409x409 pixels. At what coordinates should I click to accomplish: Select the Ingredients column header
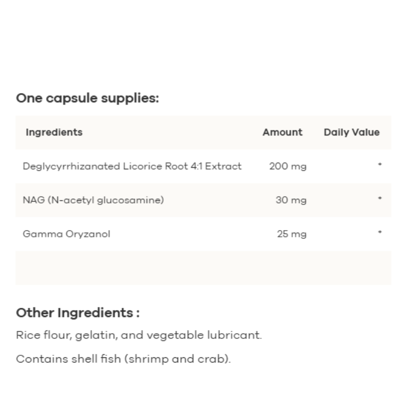click(x=54, y=132)
